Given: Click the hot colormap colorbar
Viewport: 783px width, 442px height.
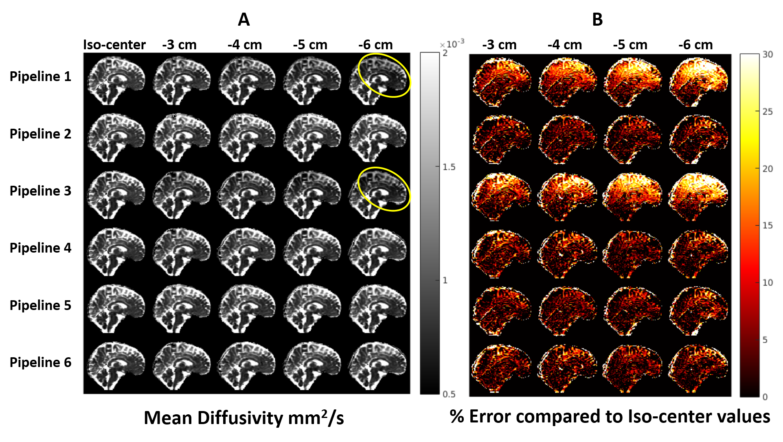Looking at the screenshot, I should tap(750, 225).
